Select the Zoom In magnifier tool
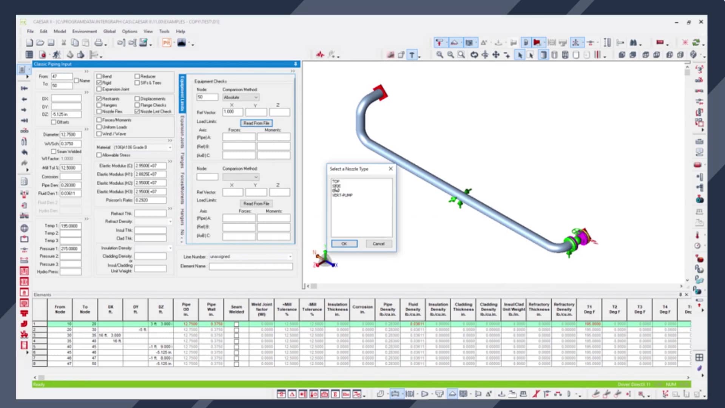Screen dimensions: 725x408 point(440,55)
